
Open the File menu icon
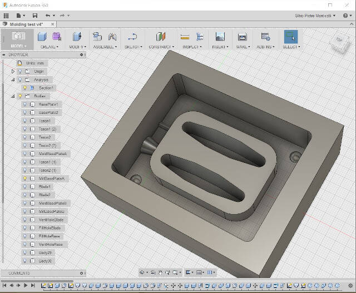[19, 16]
